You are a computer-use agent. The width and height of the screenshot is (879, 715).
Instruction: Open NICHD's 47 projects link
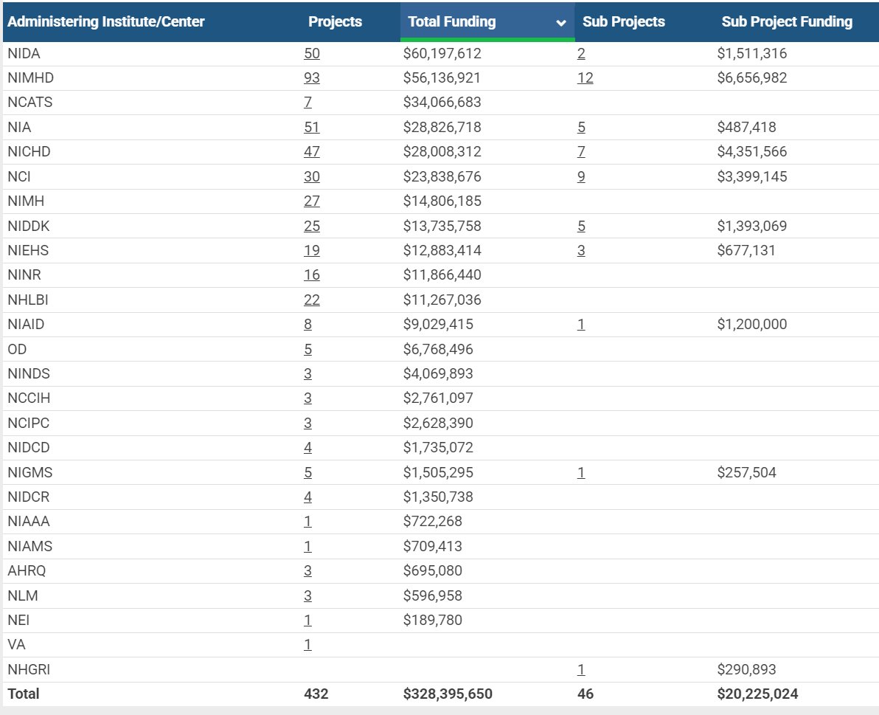(312, 151)
